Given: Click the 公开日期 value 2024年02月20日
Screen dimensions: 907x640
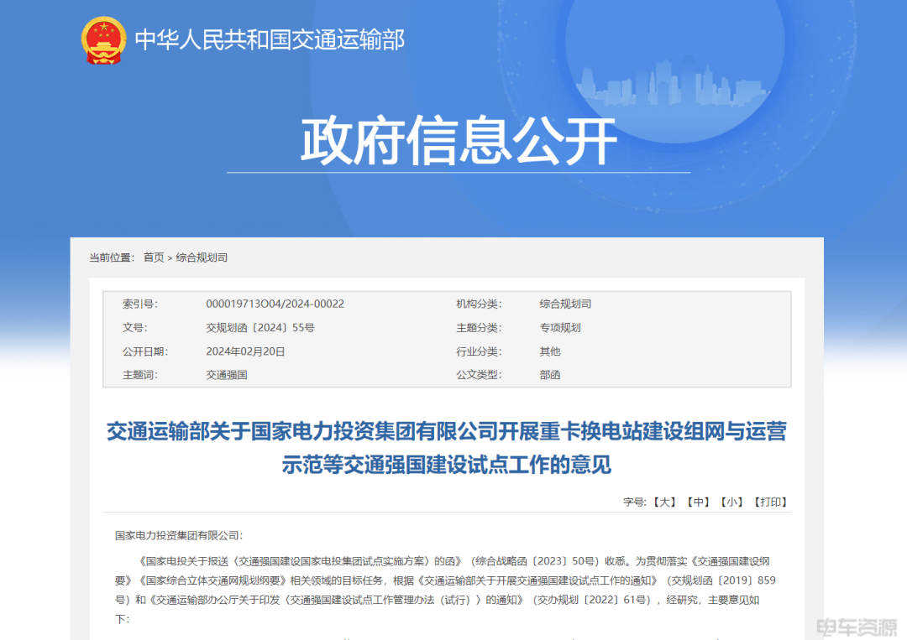Looking at the screenshot, I should [x=245, y=351].
